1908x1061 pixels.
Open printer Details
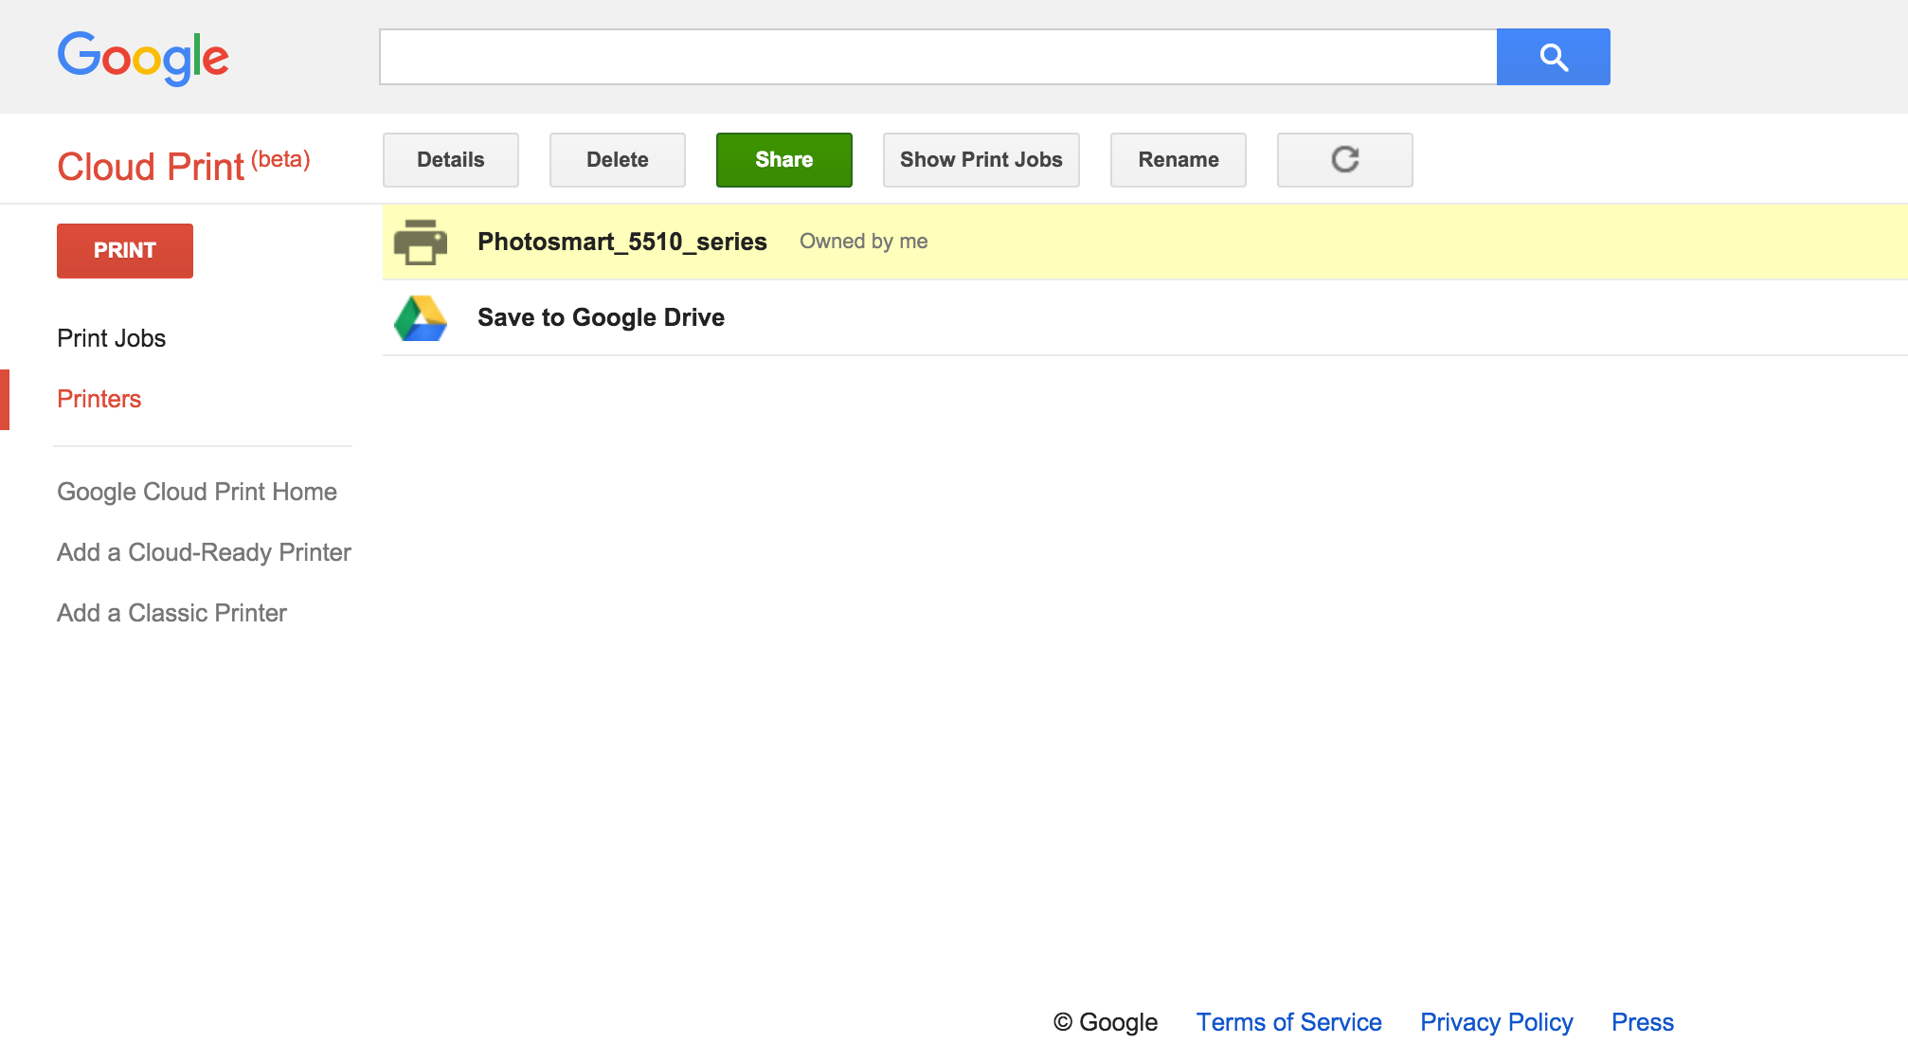coord(450,160)
